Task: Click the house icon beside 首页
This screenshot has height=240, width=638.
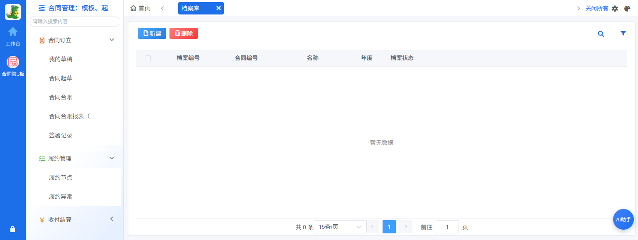Action: tap(133, 8)
